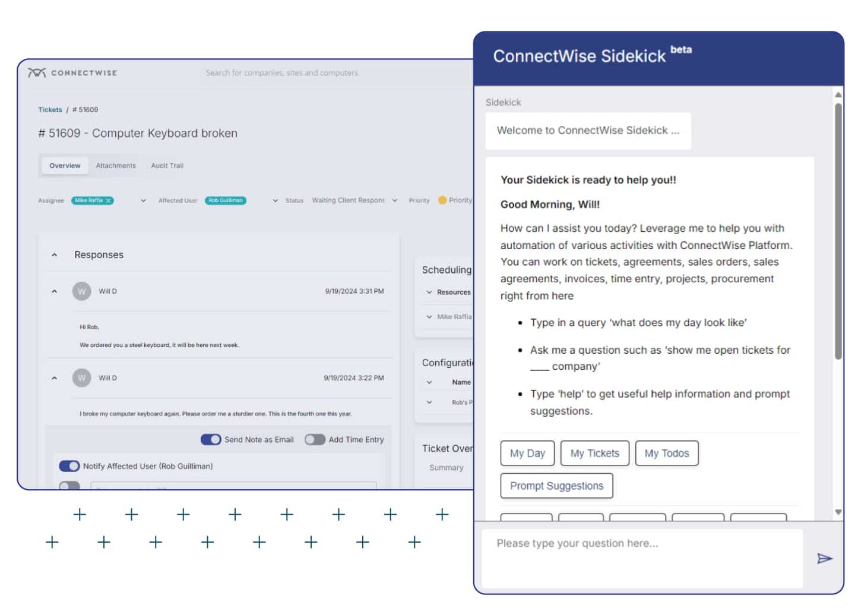
Task: Expand the Mike Raffia scheduling row
Action: (x=429, y=317)
